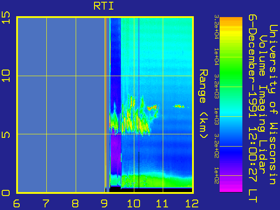Click the time axis label 8
The width and height of the screenshot is (280, 210).
pyautogui.click(x=75, y=203)
